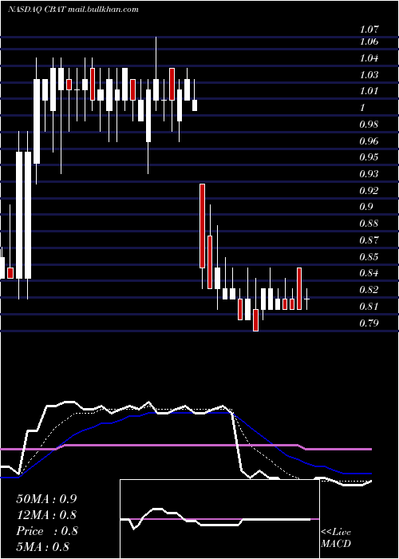Click the Price : 0.8 readout
399x559 pixels.
(x=46, y=531)
